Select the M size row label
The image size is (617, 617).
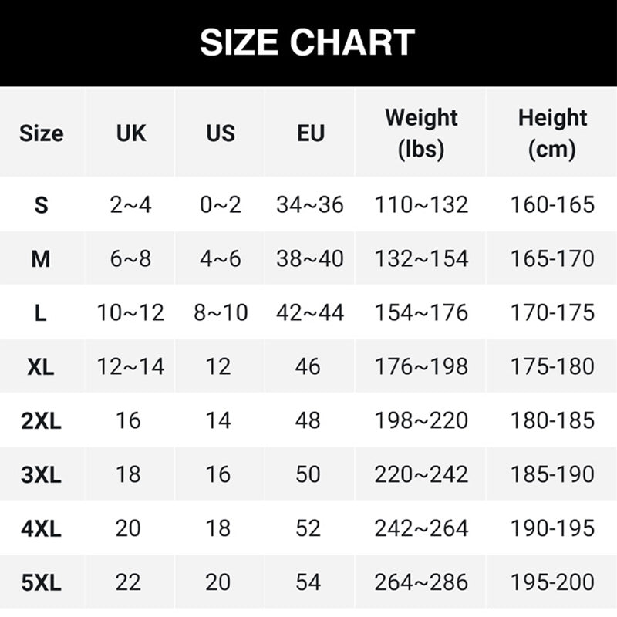41,259
